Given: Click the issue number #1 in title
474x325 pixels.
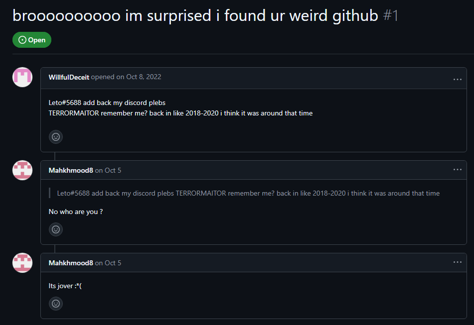Looking at the screenshot, I should pyautogui.click(x=391, y=15).
